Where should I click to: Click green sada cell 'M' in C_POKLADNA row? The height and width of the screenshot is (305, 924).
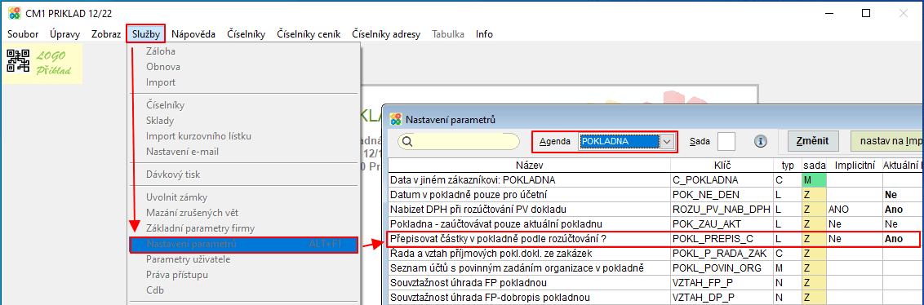click(814, 179)
